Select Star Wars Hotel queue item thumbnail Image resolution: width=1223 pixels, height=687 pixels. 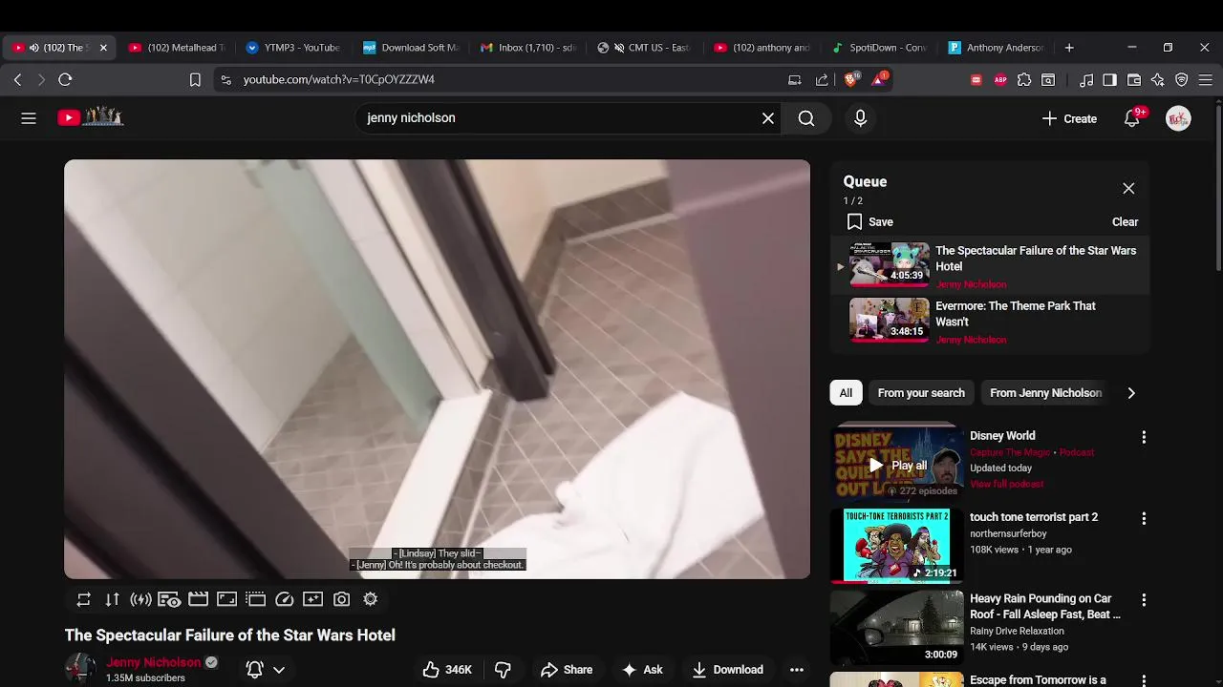[889, 264]
